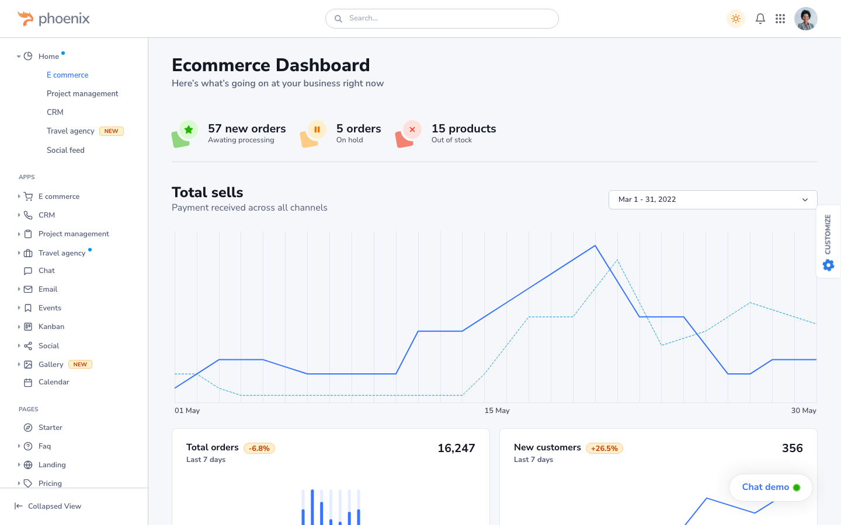Select the Social feed menu item
Screen dimensions: 841x525
tap(65, 150)
